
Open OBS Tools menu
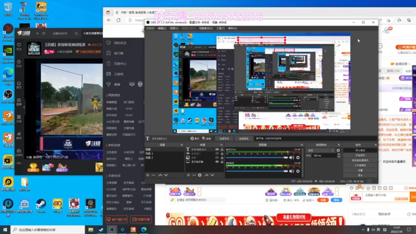220,29
